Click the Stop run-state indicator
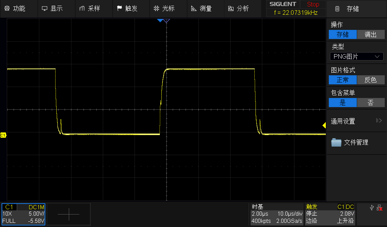 point(313,4)
